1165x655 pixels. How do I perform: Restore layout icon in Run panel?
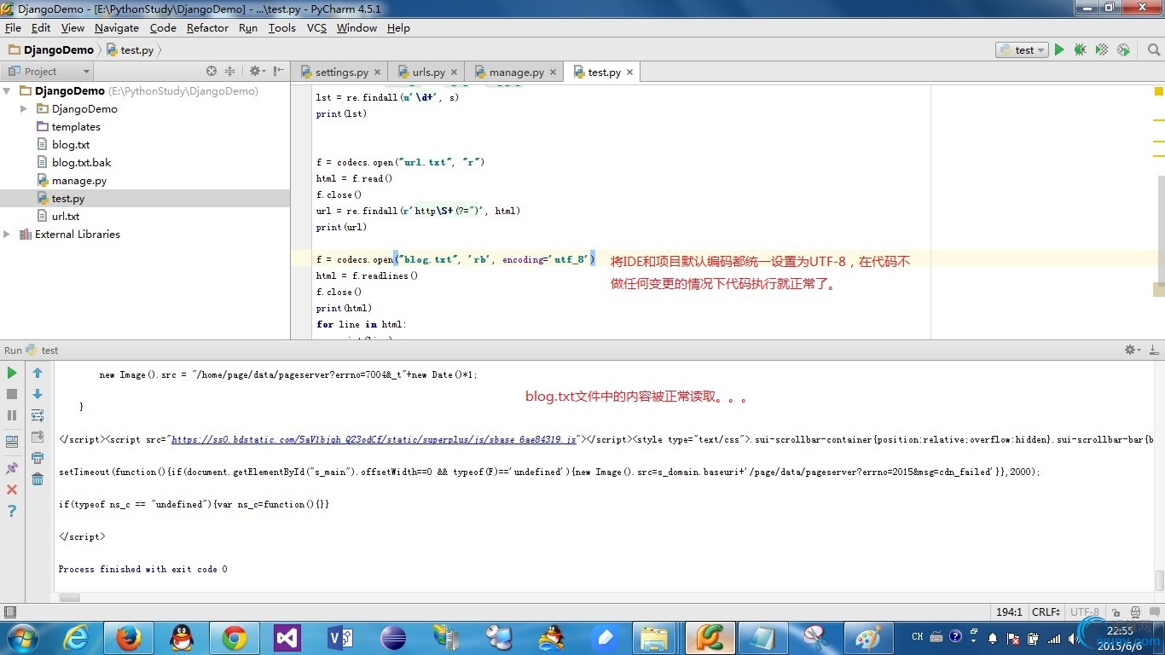coord(12,442)
